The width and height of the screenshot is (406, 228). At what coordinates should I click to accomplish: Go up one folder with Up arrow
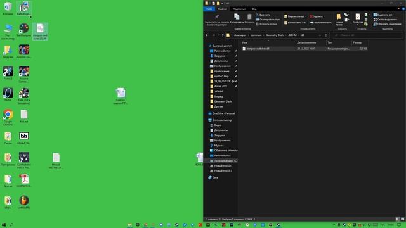point(223,35)
